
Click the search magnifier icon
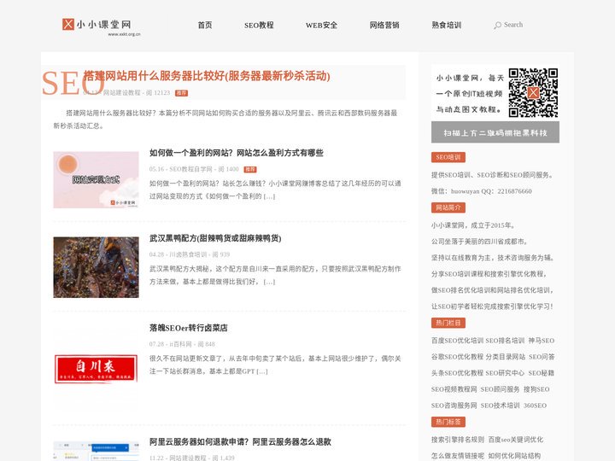pyautogui.click(x=497, y=26)
